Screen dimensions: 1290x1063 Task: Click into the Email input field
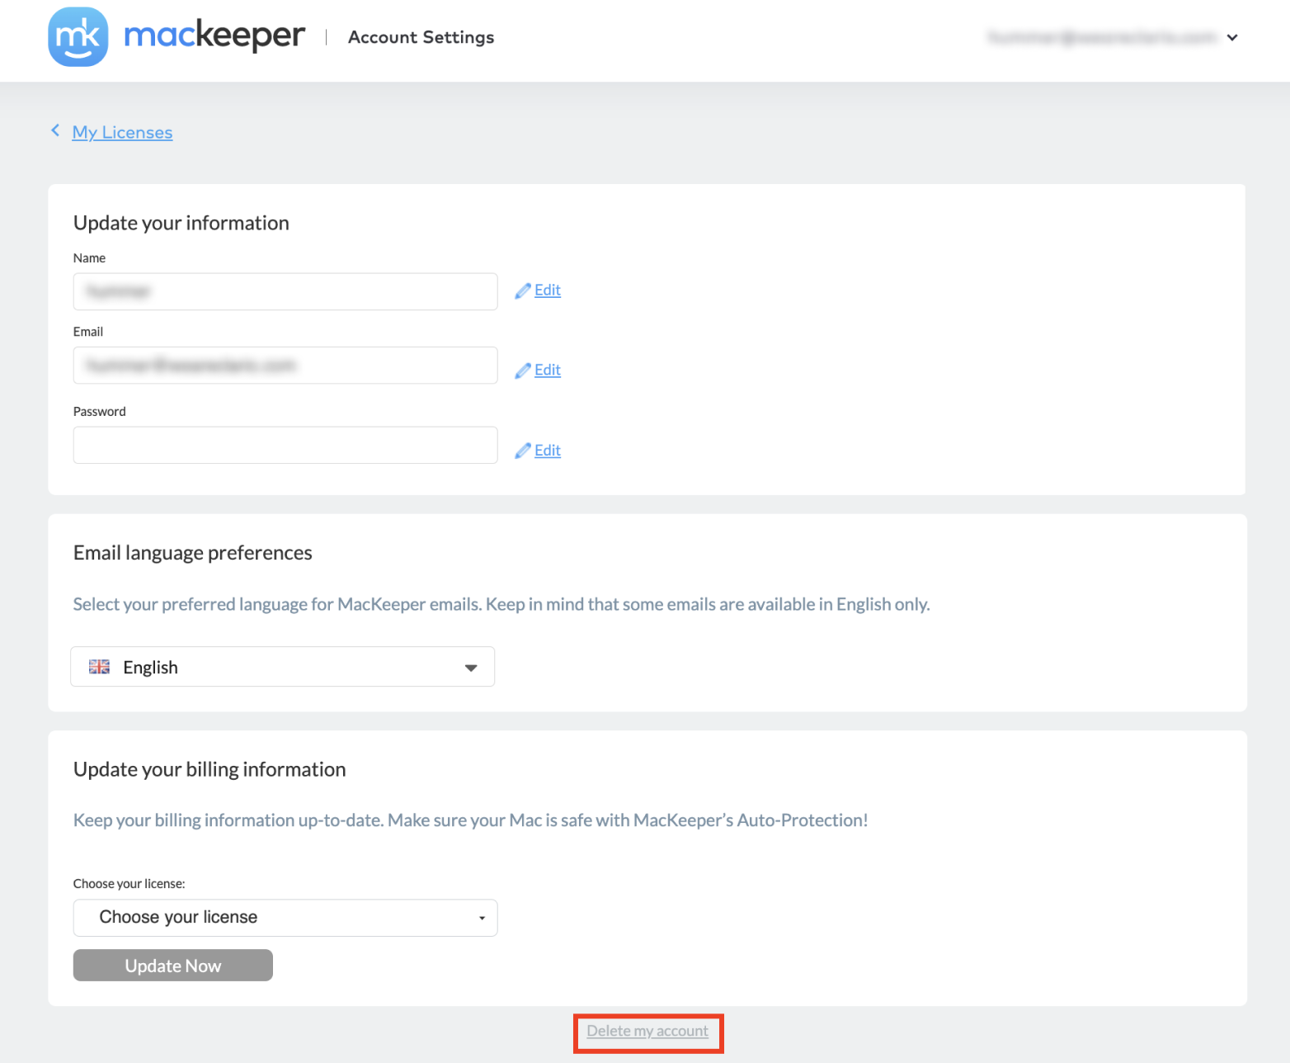[285, 365]
